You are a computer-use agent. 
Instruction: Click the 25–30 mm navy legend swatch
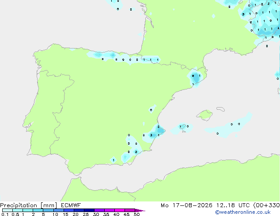[x=89, y=210]
